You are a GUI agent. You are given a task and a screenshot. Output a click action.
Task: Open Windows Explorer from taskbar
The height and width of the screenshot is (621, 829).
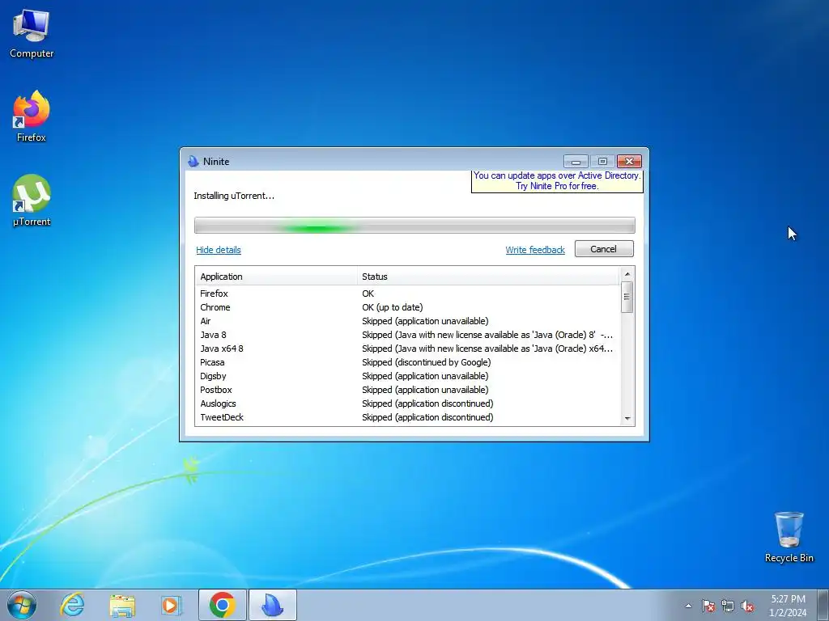click(x=122, y=605)
